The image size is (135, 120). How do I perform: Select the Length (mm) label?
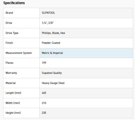[13, 93]
